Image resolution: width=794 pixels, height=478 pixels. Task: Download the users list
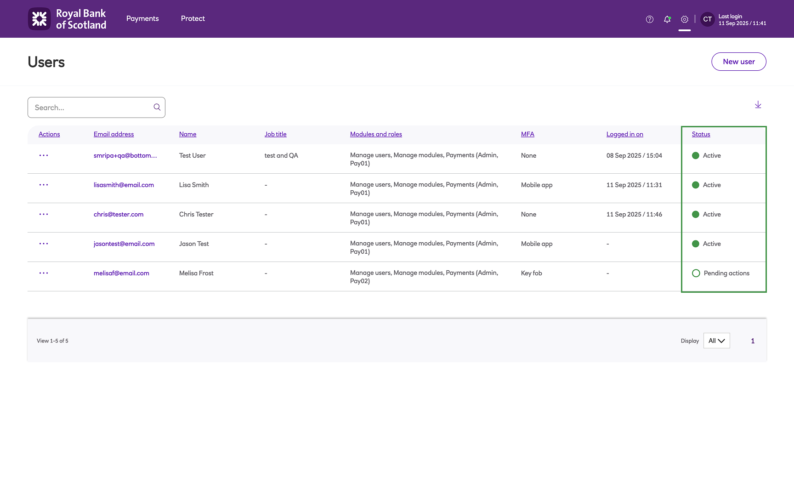click(758, 105)
